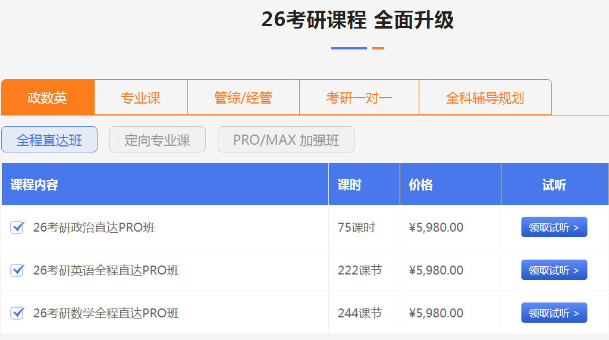Choose the 定向专业课 filter button

click(158, 140)
